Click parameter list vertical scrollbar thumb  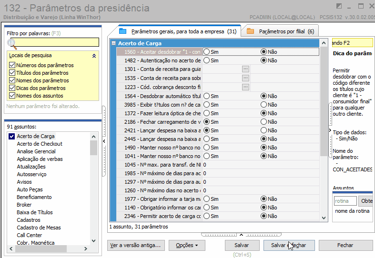tap(324, 101)
